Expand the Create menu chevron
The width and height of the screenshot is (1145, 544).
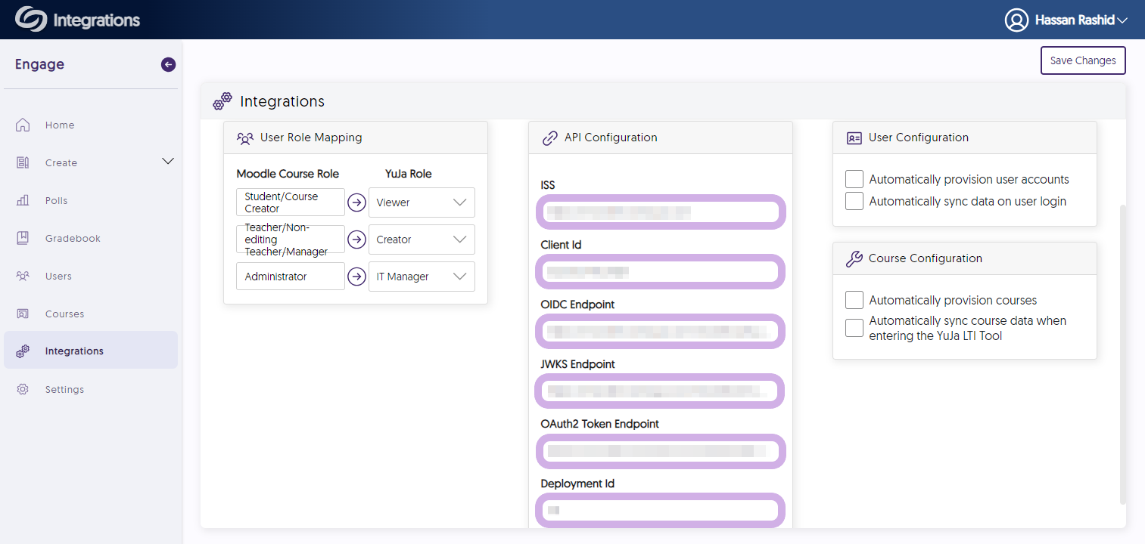coord(168,161)
